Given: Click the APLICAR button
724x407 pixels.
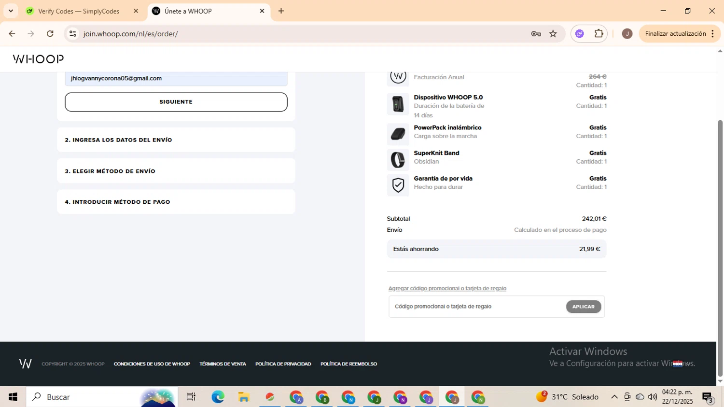Looking at the screenshot, I should tap(584, 307).
